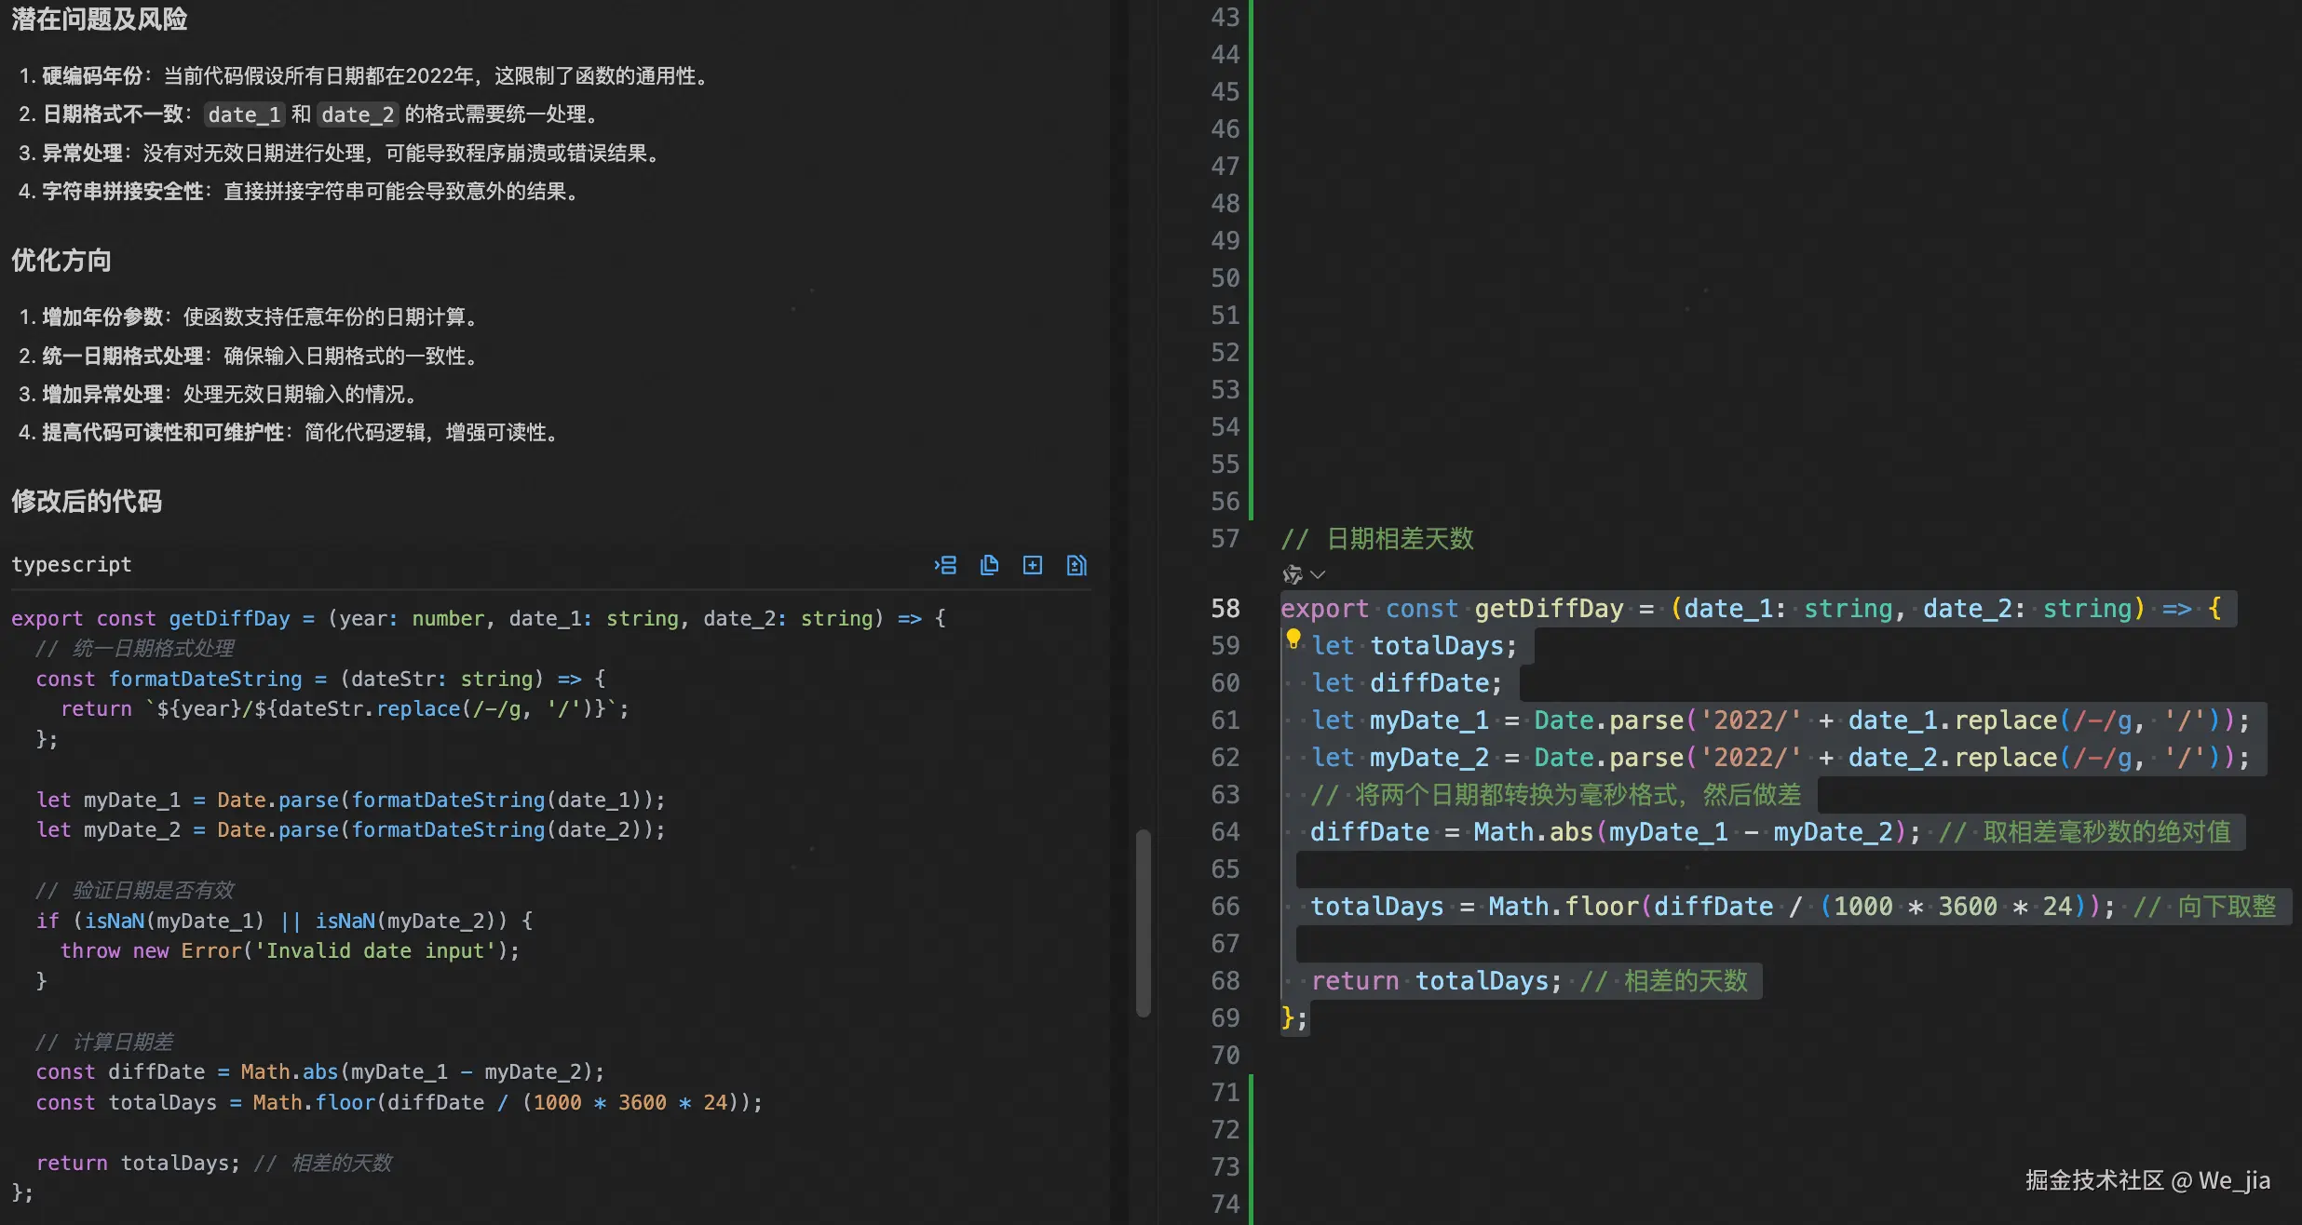
Task: Click the return totalDays line in editor
Action: [1436, 981]
